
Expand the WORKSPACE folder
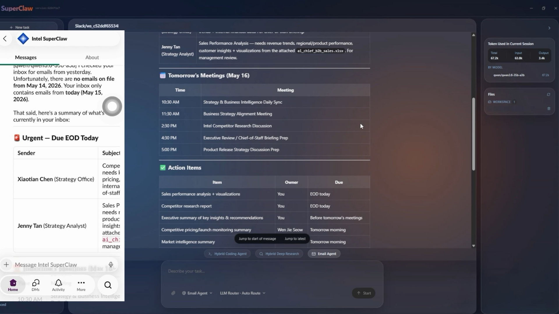tap(501, 102)
